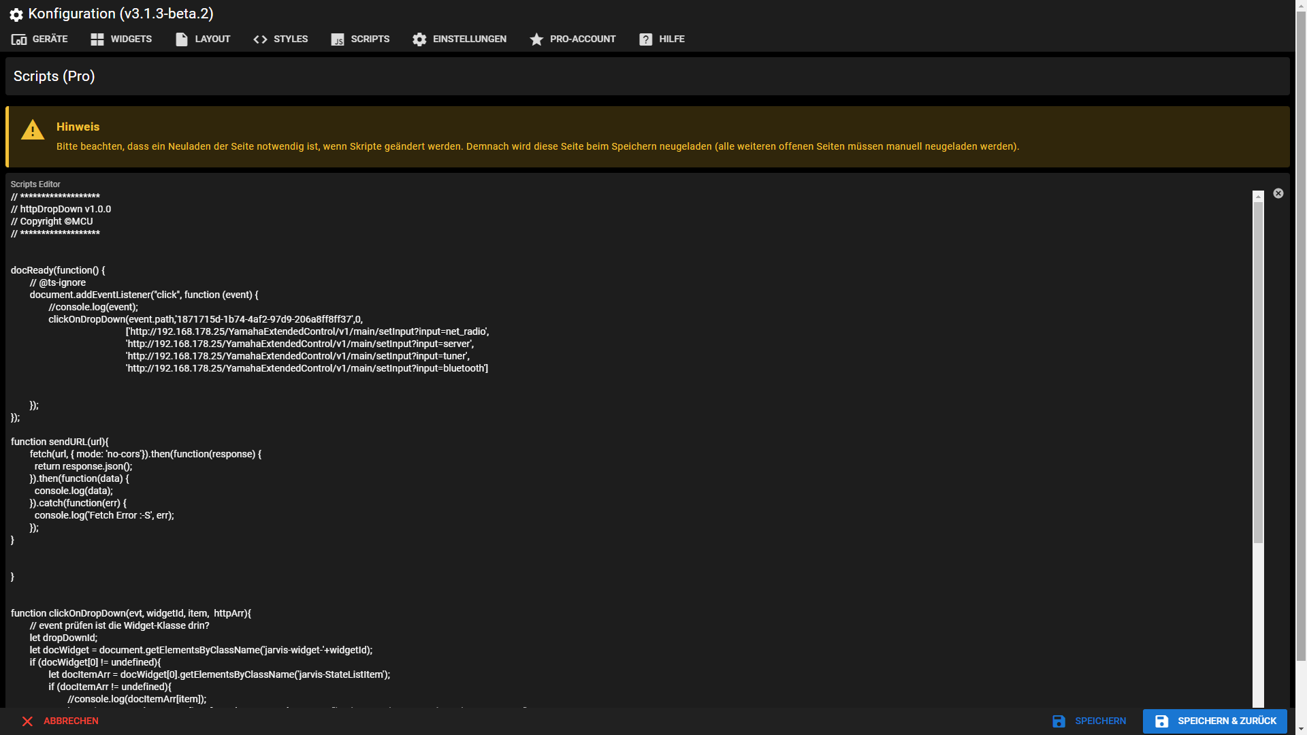Click the '// httpDropDown v1.0.0' comment line
The width and height of the screenshot is (1307, 735).
[61, 209]
